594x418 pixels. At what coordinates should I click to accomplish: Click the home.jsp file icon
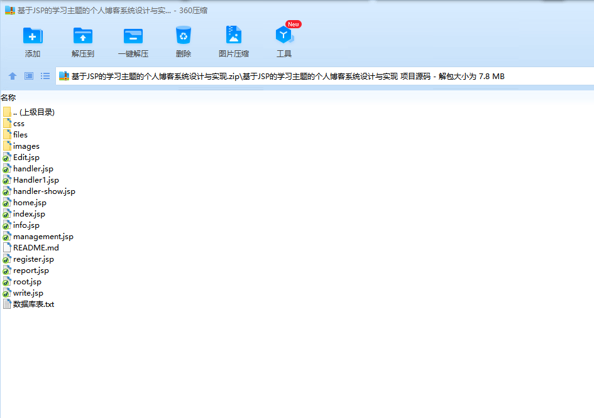pos(7,203)
